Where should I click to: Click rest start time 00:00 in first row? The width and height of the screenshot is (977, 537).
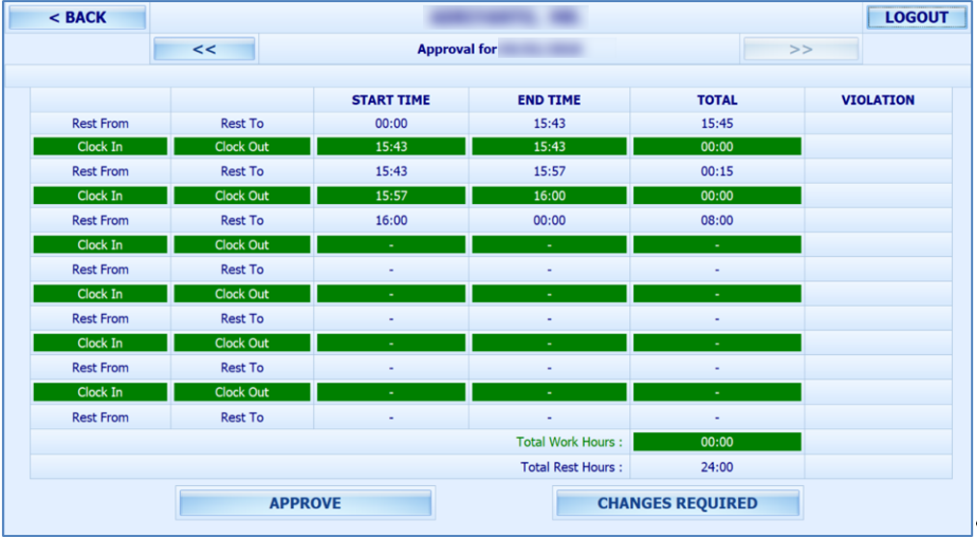[x=391, y=123]
